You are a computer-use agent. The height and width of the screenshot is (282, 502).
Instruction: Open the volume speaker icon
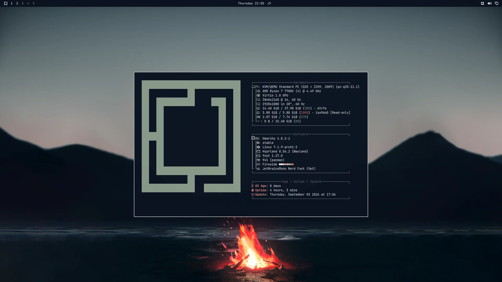[x=489, y=3]
